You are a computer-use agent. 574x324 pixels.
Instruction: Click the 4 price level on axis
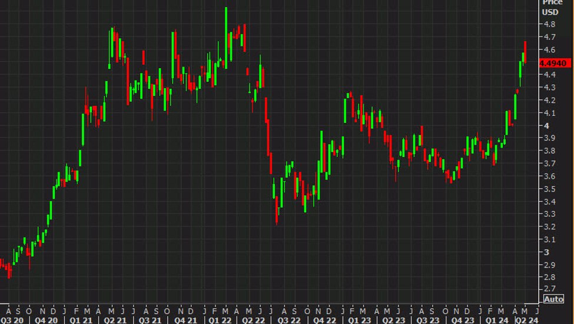point(547,125)
